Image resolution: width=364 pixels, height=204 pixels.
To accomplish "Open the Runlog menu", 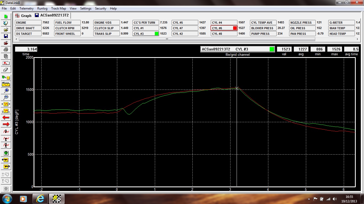I will (42, 8).
